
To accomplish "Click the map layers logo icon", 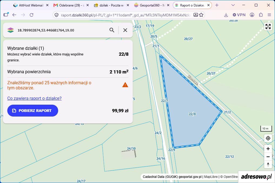I will coord(11,30).
